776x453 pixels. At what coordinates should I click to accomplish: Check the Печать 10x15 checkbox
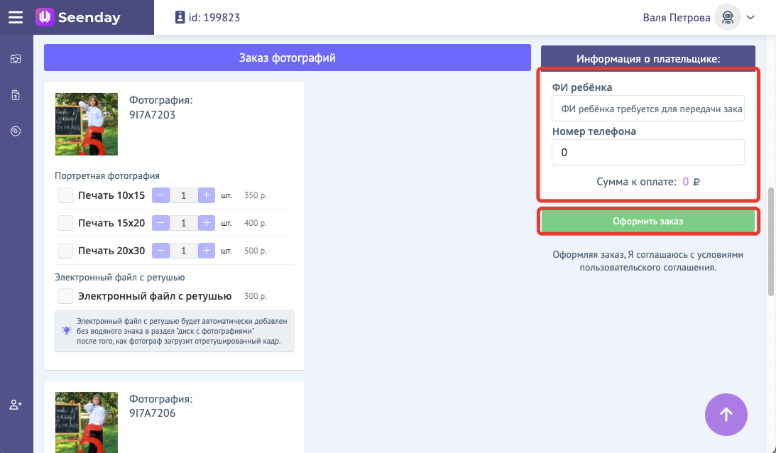pos(65,195)
